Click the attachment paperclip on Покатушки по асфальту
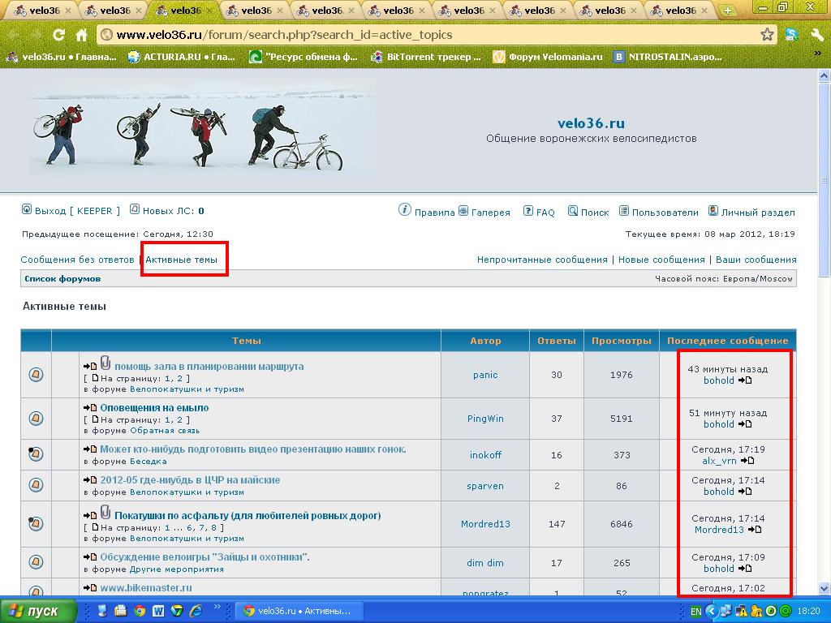 105,512
